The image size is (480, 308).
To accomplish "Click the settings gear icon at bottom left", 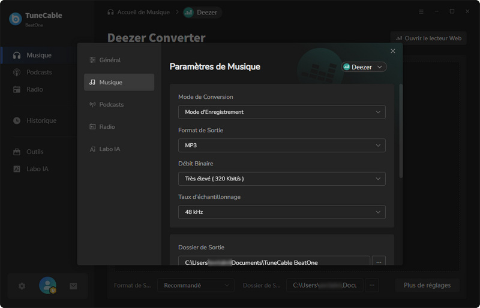I will click(x=22, y=286).
